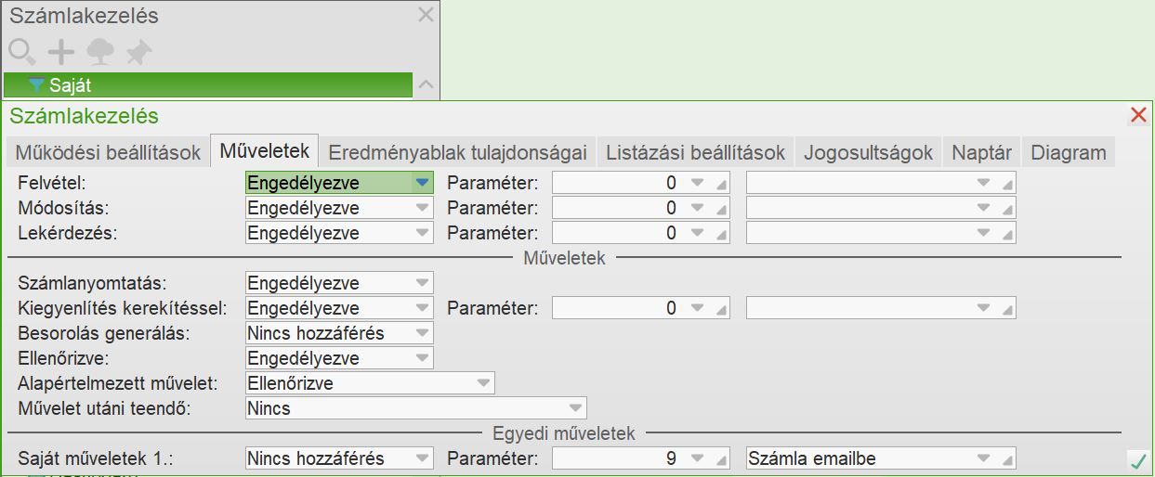Confirm settings with the green checkmark
Screen dimensions: 1155x477
pos(1137,460)
